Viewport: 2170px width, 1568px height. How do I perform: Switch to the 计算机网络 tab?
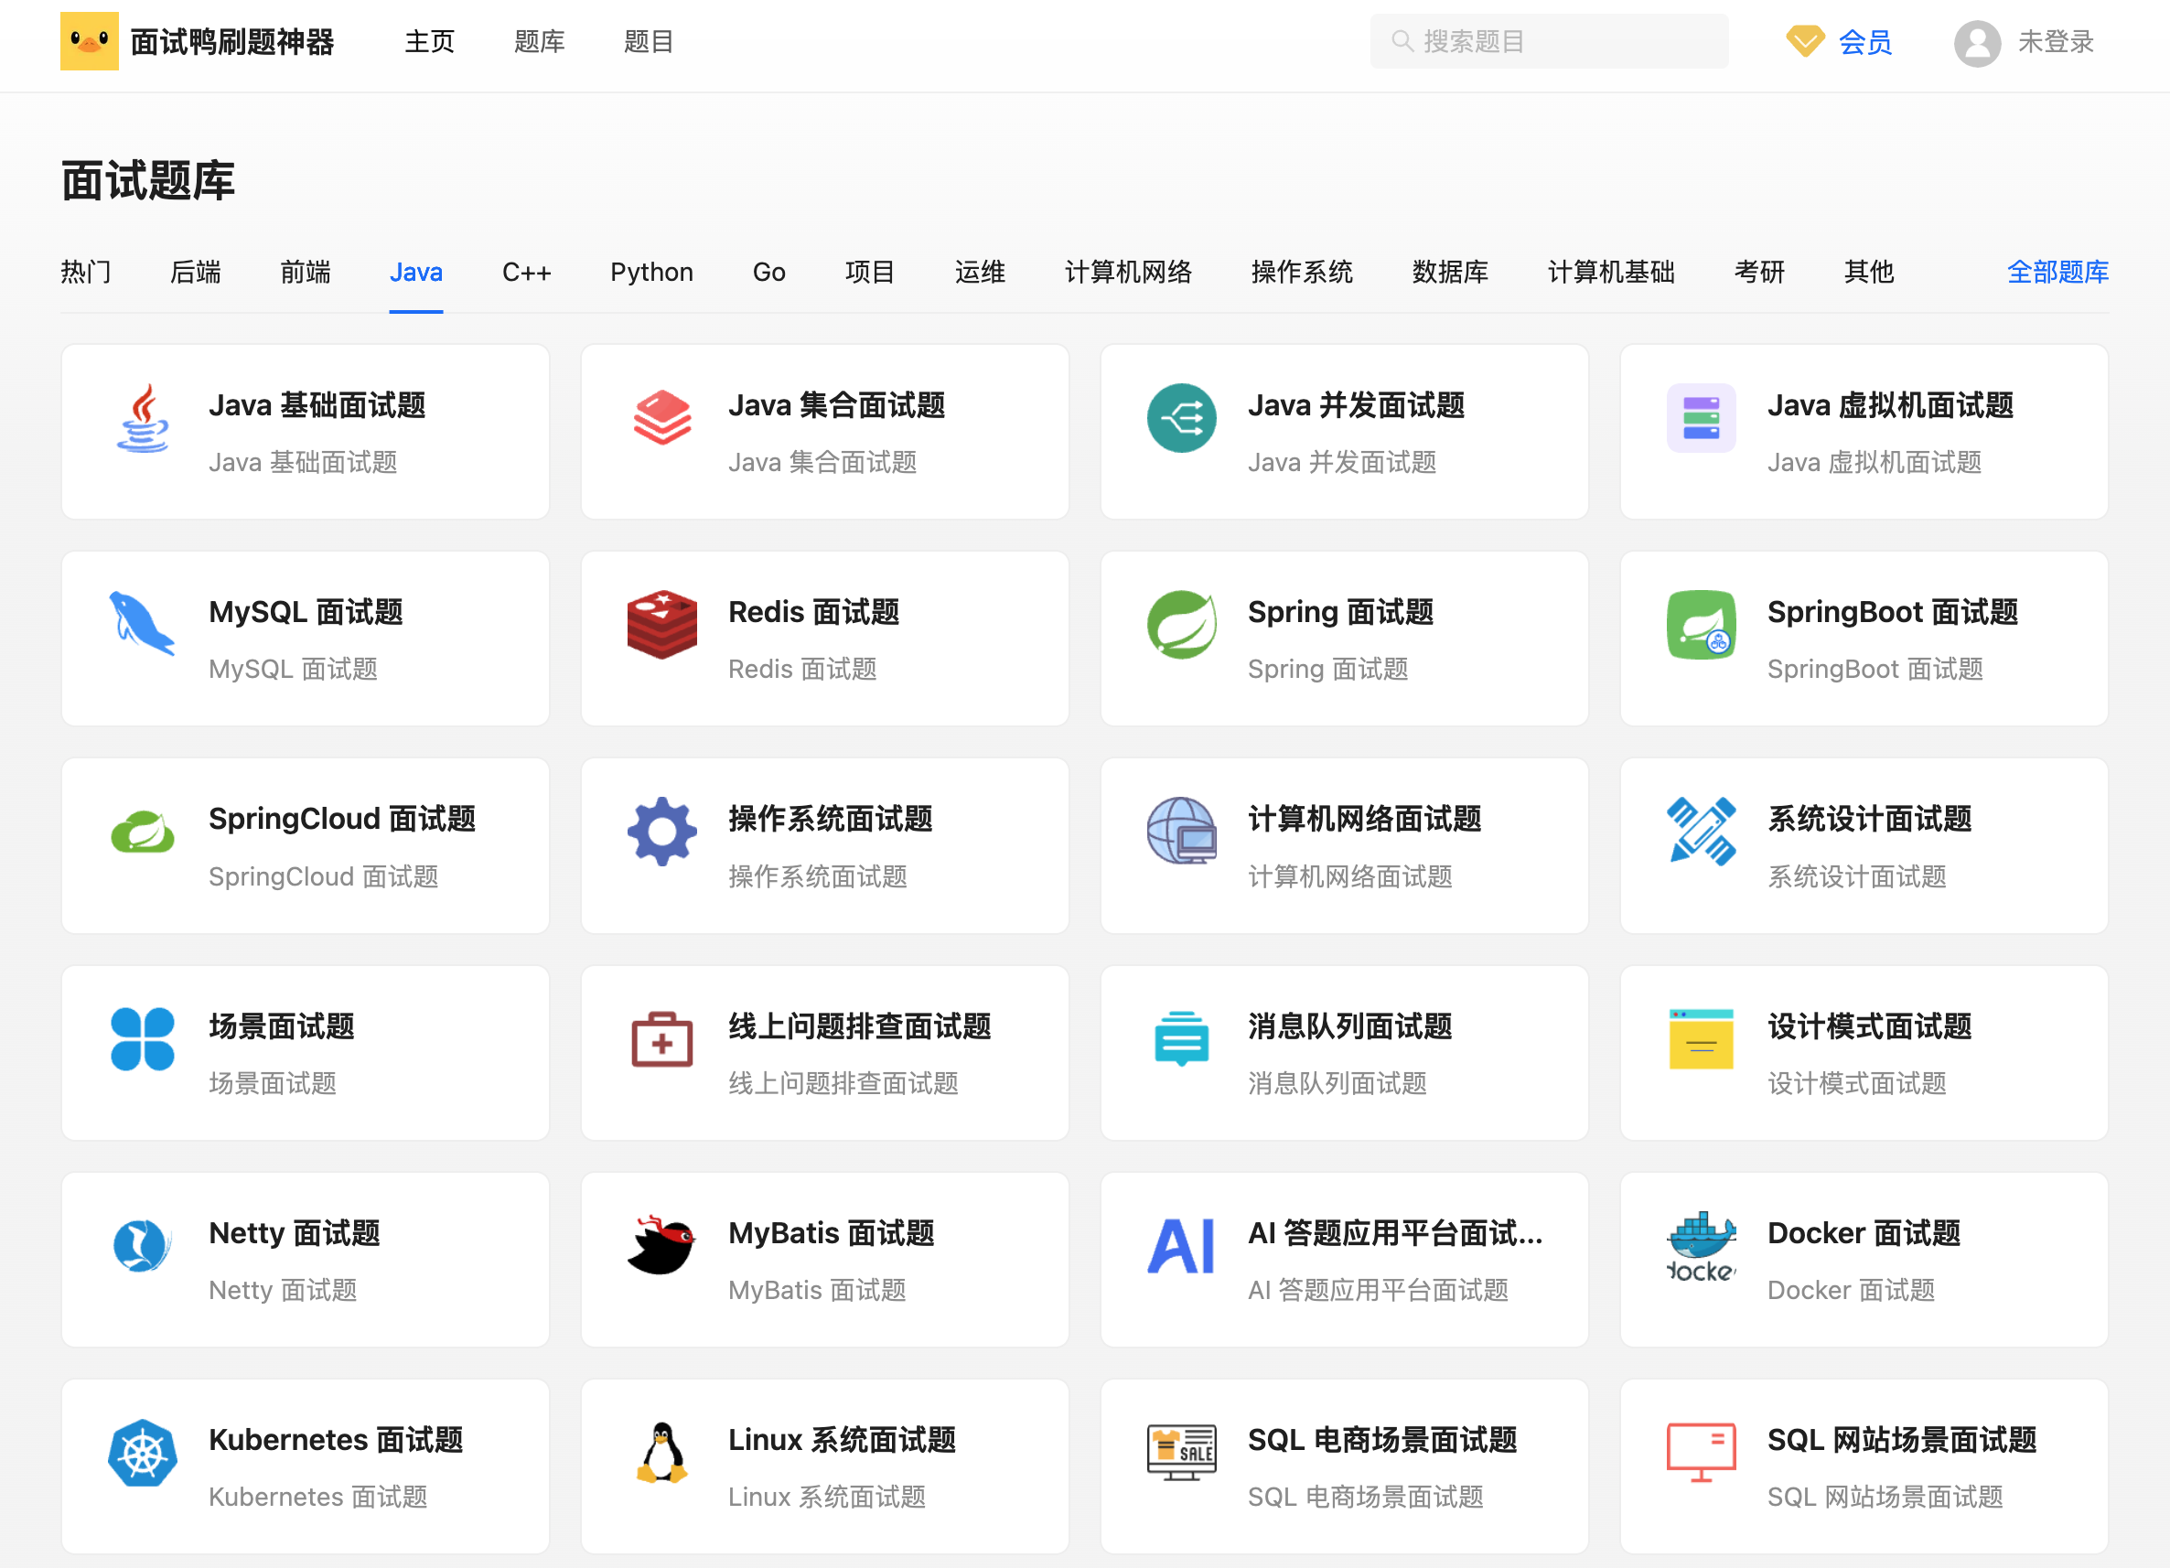1128,272
